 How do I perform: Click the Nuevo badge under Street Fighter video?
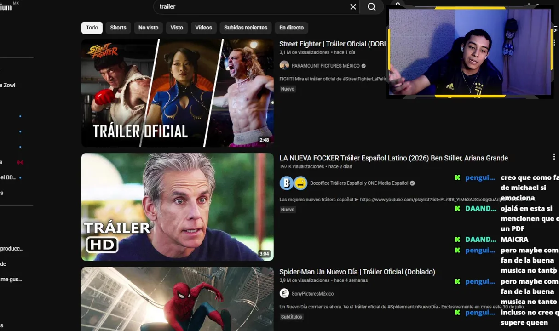(288, 89)
